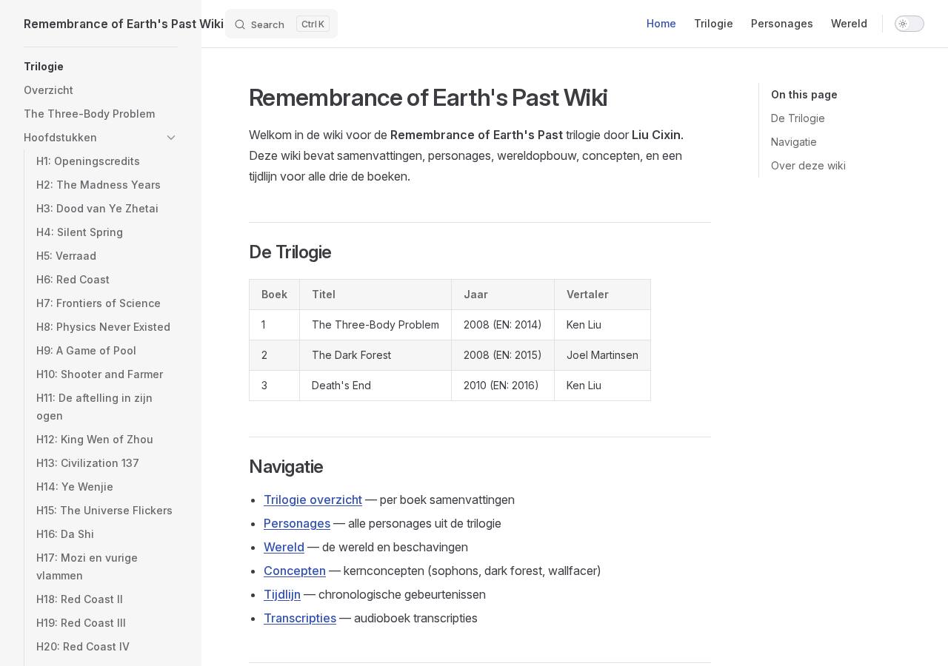Click the Ctrl K shortcut badge

(x=313, y=24)
